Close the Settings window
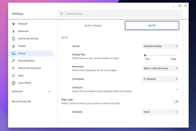This screenshot has height=131, width=196. coord(185,6)
